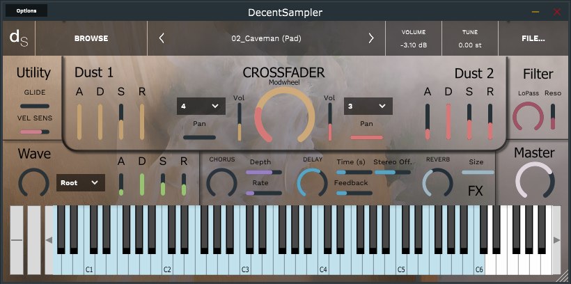The image size is (571, 284).
Task: Adjust the Dust 2 Pan slider
Action: [x=366, y=137]
